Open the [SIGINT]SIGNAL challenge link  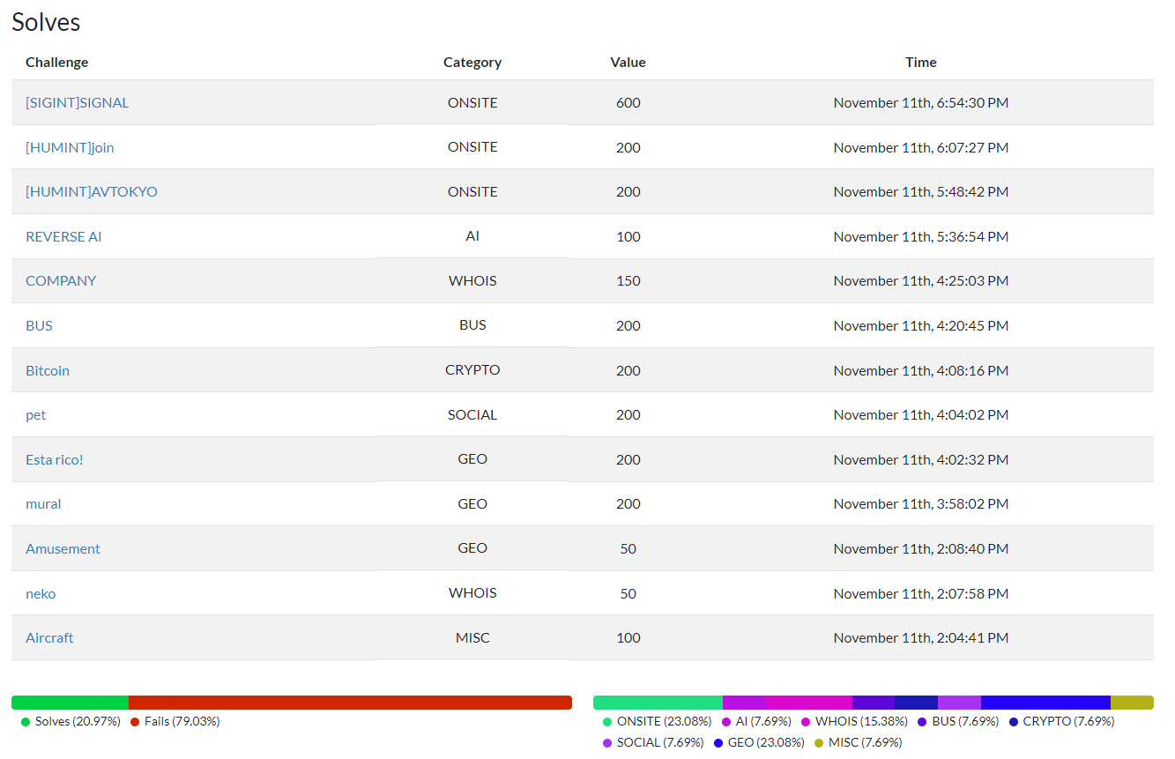[78, 102]
